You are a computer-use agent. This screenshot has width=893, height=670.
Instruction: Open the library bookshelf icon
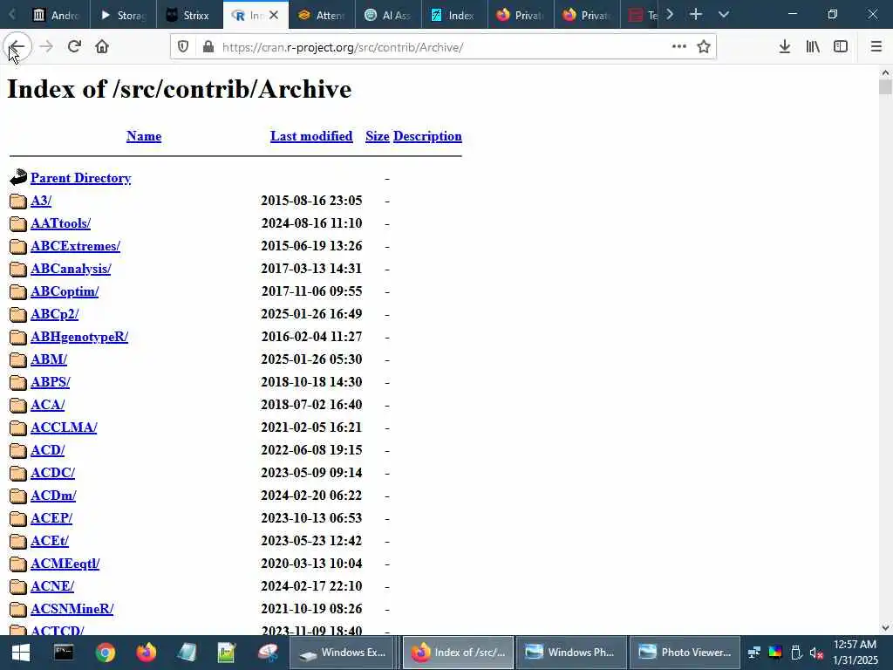[813, 47]
